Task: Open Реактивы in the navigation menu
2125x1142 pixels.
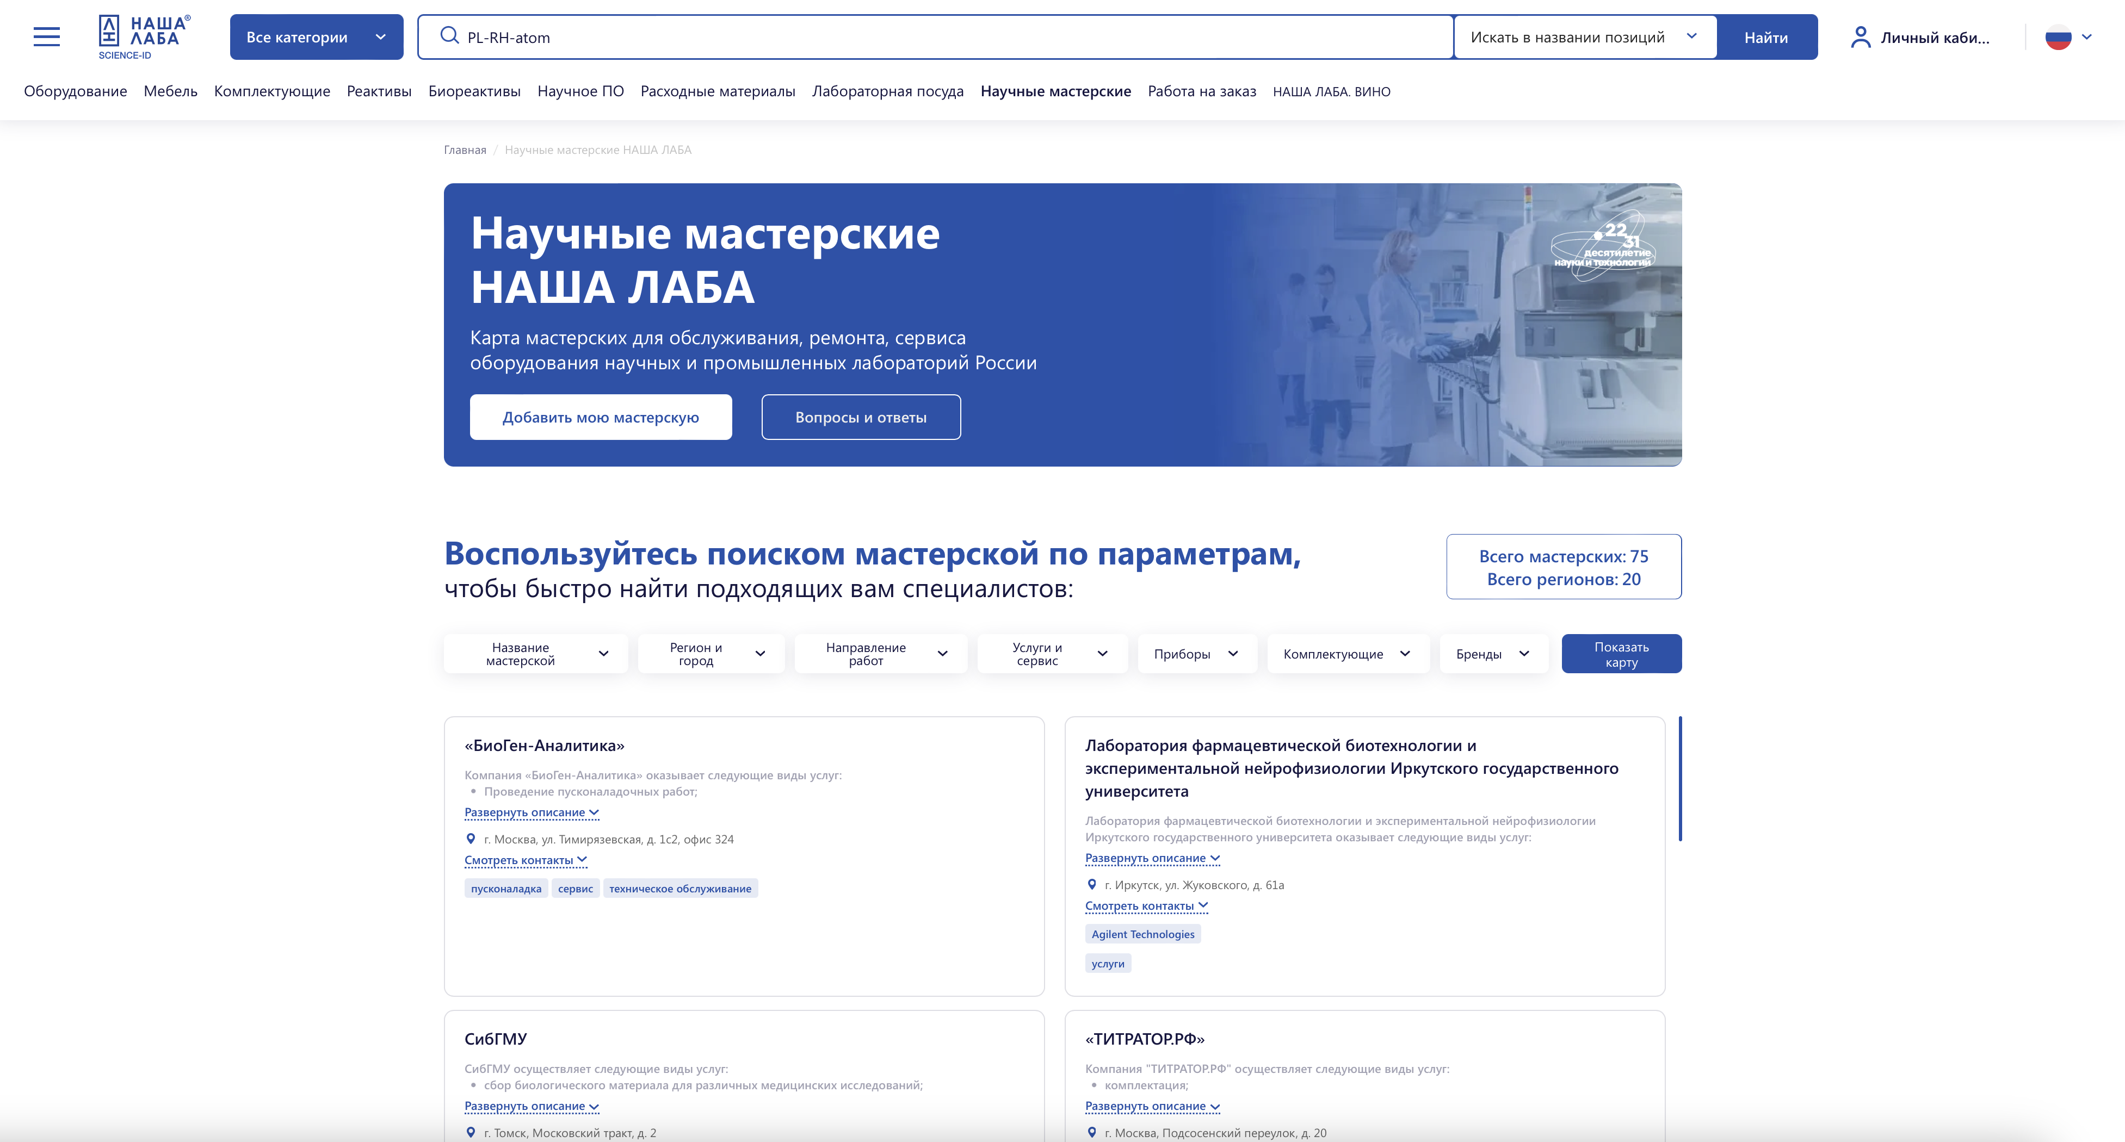Action: pos(379,91)
